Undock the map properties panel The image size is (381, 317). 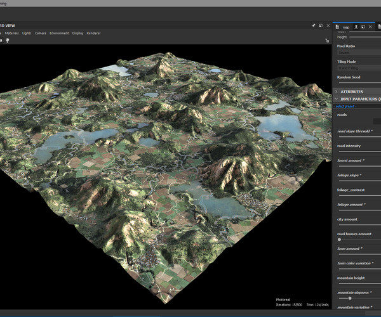(362, 27)
